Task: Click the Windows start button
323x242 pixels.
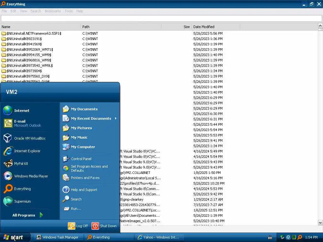Action: pyautogui.click(x=15, y=237)
